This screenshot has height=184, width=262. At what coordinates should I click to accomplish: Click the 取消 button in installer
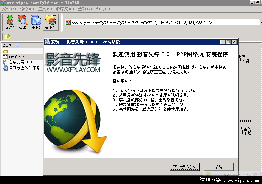[x=218, y=167]
